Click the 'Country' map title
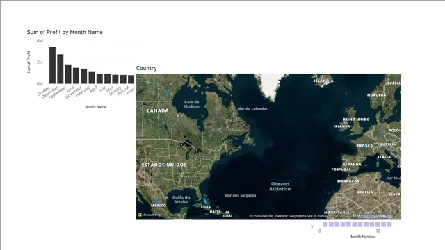The height and width of the screenshot is (250, 445). click(x=147, y=68)
